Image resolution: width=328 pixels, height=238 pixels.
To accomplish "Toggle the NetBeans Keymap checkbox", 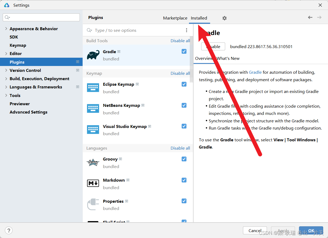I will point(184,105).
